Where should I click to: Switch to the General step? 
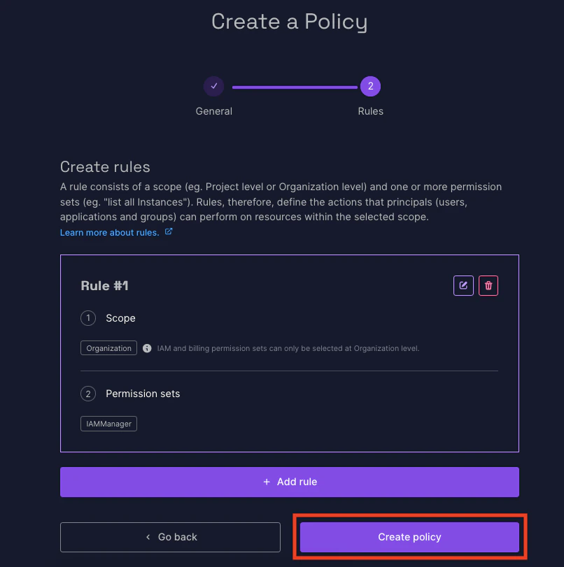pyautogui.click(x=213, y=110)
